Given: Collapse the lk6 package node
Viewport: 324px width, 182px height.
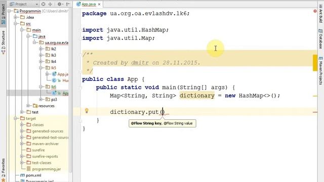Looking at the screenshot, I should coord(41,86).
